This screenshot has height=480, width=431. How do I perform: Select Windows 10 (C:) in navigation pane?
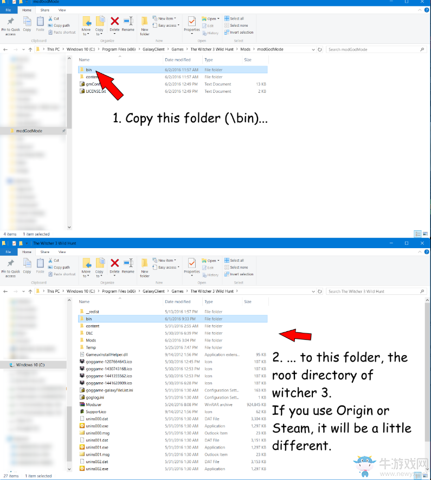coord(33,365)
